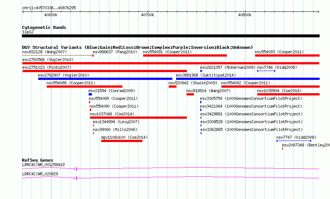Select the esv3305759 1000Genomes label
The image size is (330, 199).
251,98
